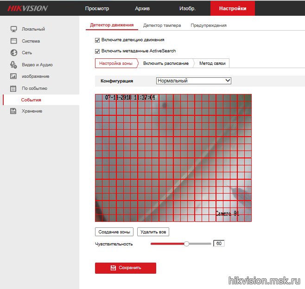
Task: Click the timestamp text 07-11-2018 on the preview
Action: (x=118, y=97)
